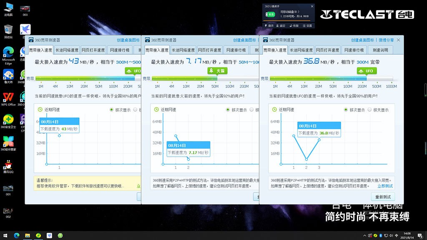This screenshot has height=240, width=427.
Task: Open 网速排行榜 tab in middle window
Action: click(x=236, y=50)
